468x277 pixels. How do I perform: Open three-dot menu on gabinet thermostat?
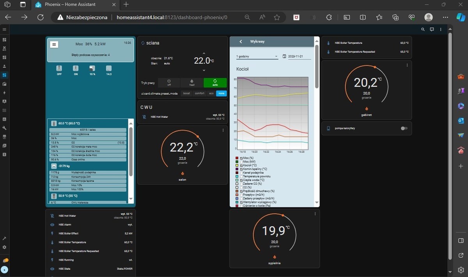pos(407,65)
